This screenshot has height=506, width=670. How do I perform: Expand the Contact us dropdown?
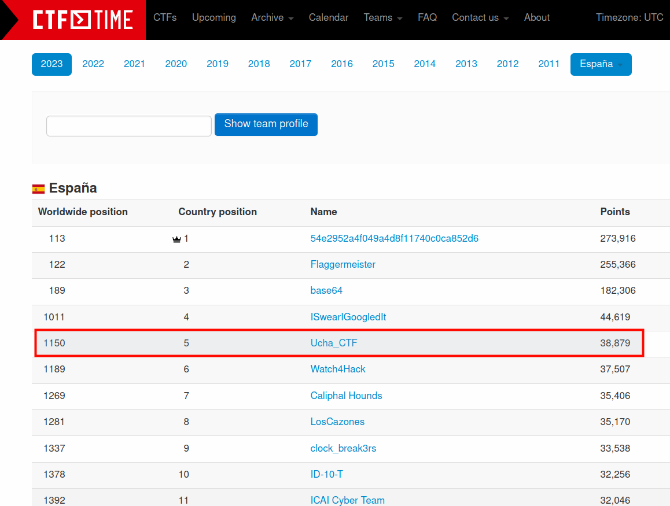(480, 17)
